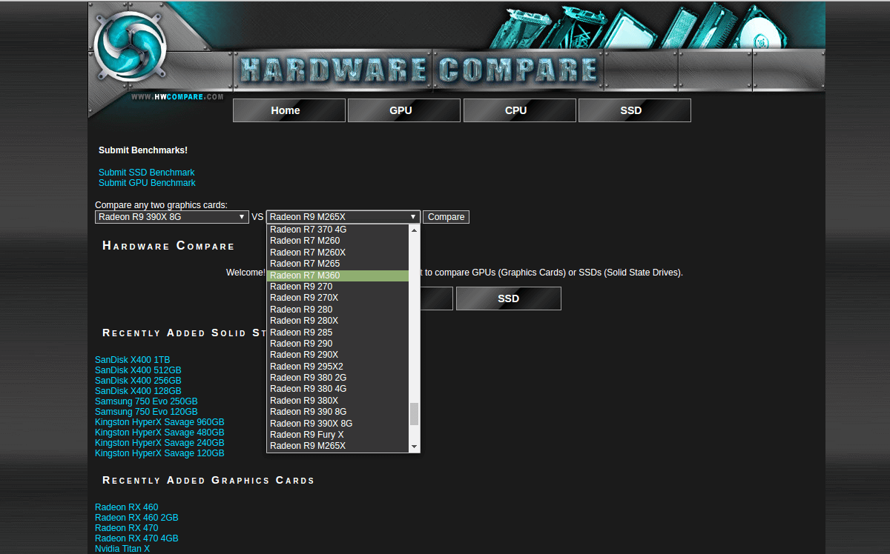This screenshot has height=554, width=890.
Task: Pick Radeon R9 380 4G option
Action: coord(337,389)
